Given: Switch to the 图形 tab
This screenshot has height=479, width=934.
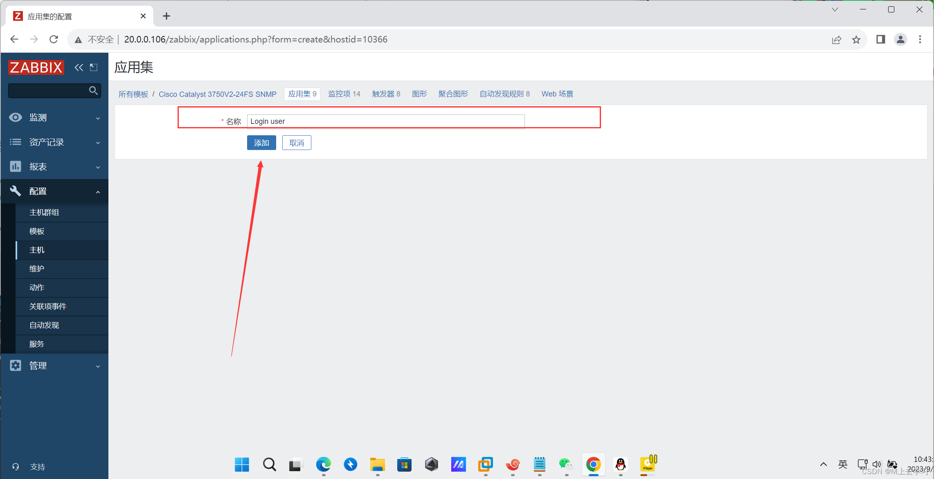Looking at the screenshot, I should 419,94.
